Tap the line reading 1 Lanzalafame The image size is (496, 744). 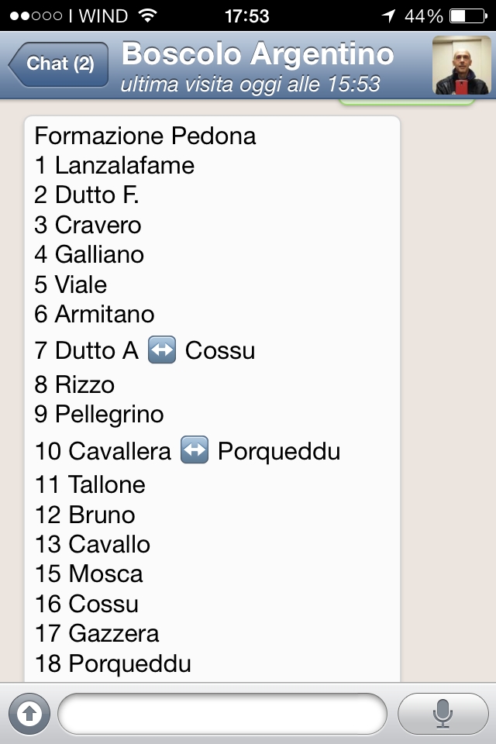[115, 166]
